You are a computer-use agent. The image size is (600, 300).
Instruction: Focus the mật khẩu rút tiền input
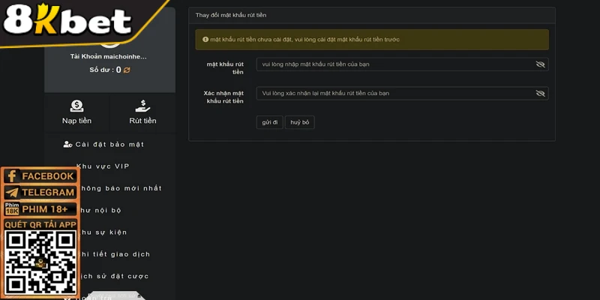pyautogui.click(x=394, y=64)
